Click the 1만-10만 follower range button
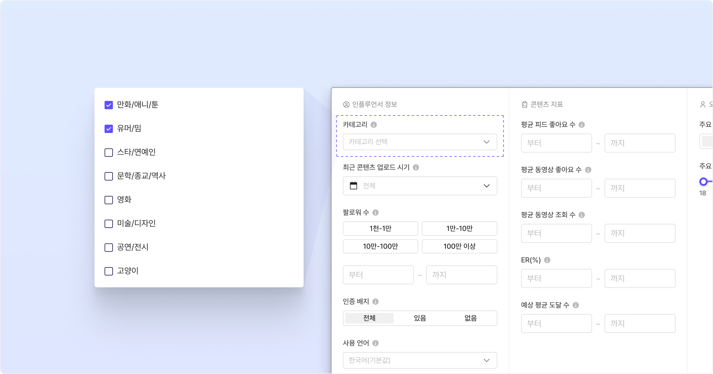The image size is (713, 374). coord(459,229)
